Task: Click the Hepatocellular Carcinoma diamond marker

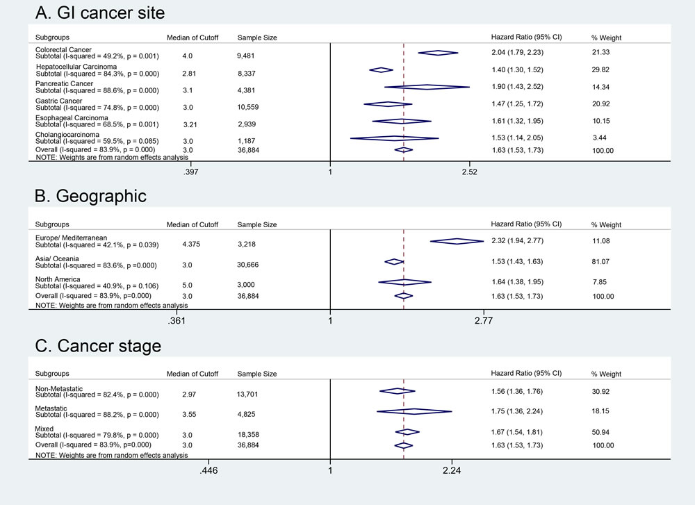Action: [x=381, y=70]
